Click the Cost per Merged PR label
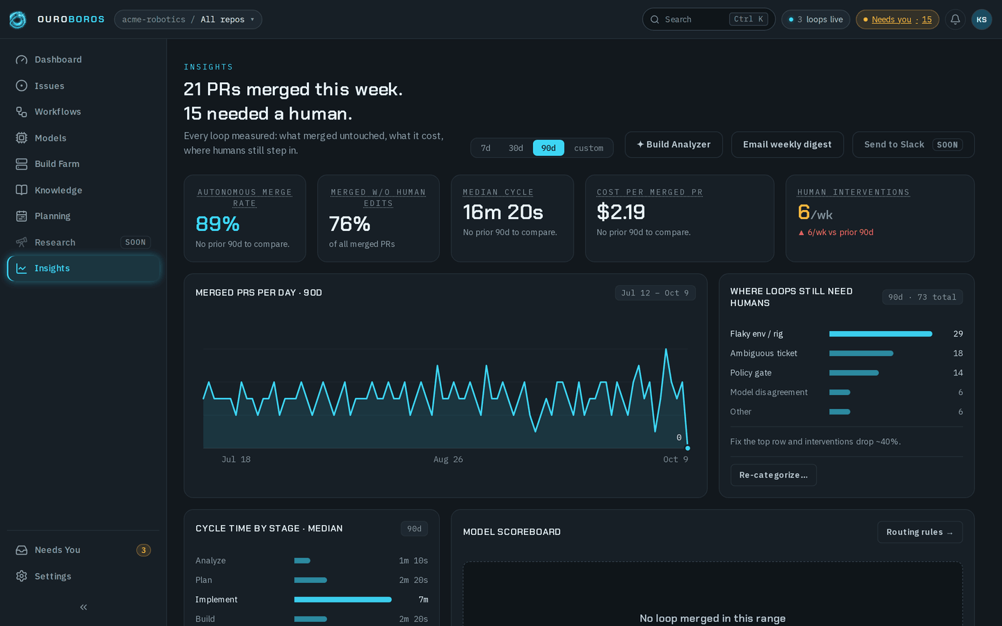The height and width of the screenshot is (626, 1002). 649,193
